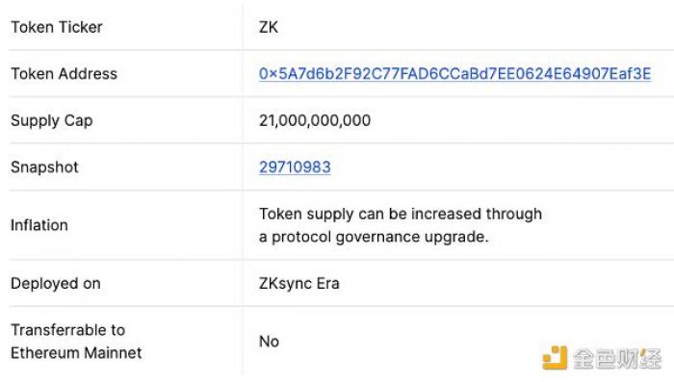Screen dimensions: 674x382
Task: Click the Ethereum Mainnet label text
Action: 76,353
